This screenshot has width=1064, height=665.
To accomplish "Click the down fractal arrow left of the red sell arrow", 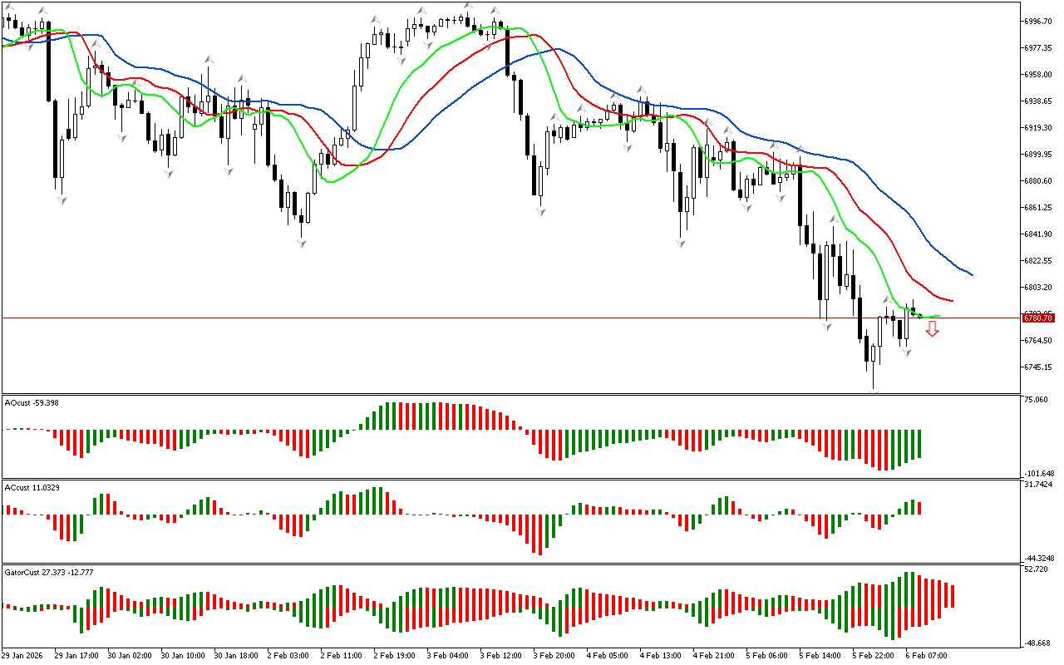I will coord(907,353).
